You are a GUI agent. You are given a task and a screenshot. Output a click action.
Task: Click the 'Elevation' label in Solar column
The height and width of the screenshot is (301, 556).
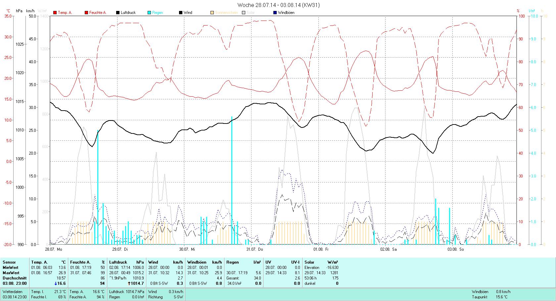pyautogui.click(x=312, y=268)
